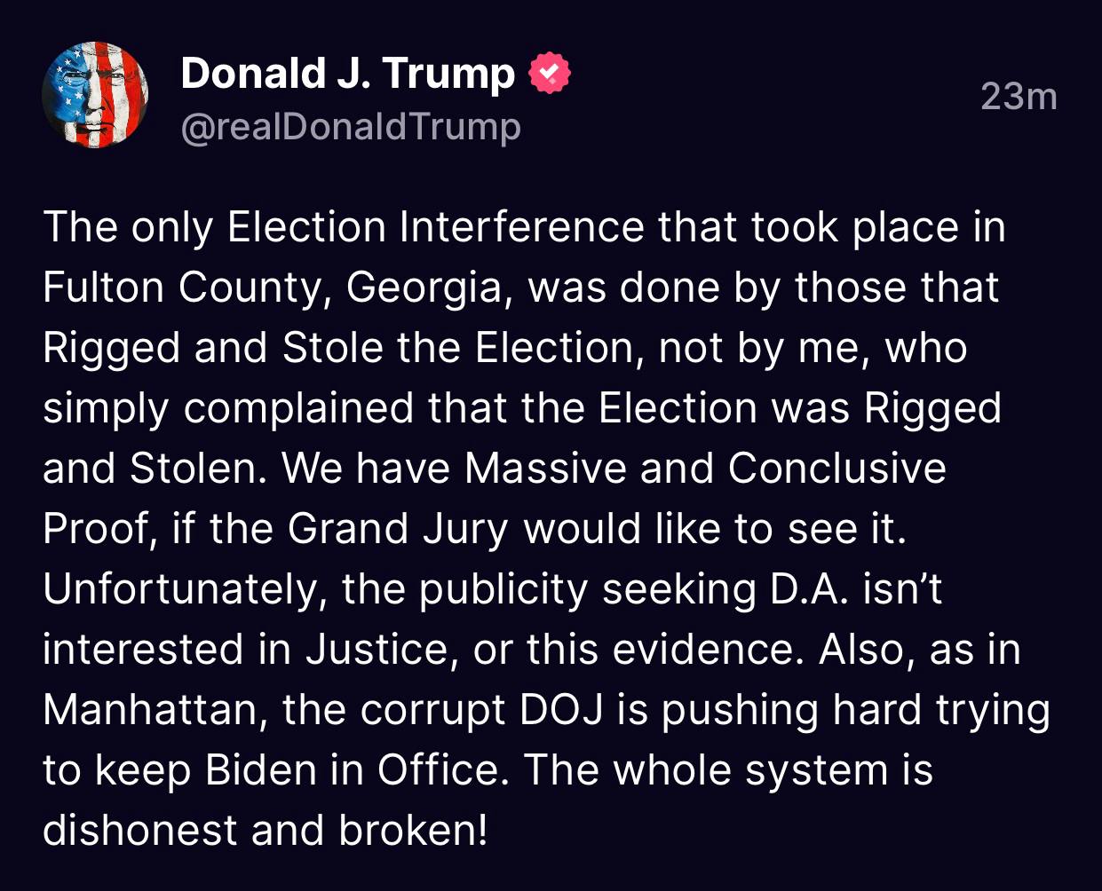
Task: Click the profile avatar picture
Action: tap(95, 95)
